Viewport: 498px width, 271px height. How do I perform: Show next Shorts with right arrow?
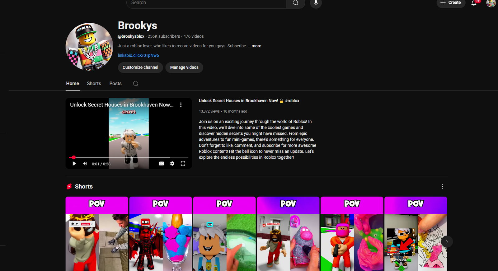click(447, 241)
